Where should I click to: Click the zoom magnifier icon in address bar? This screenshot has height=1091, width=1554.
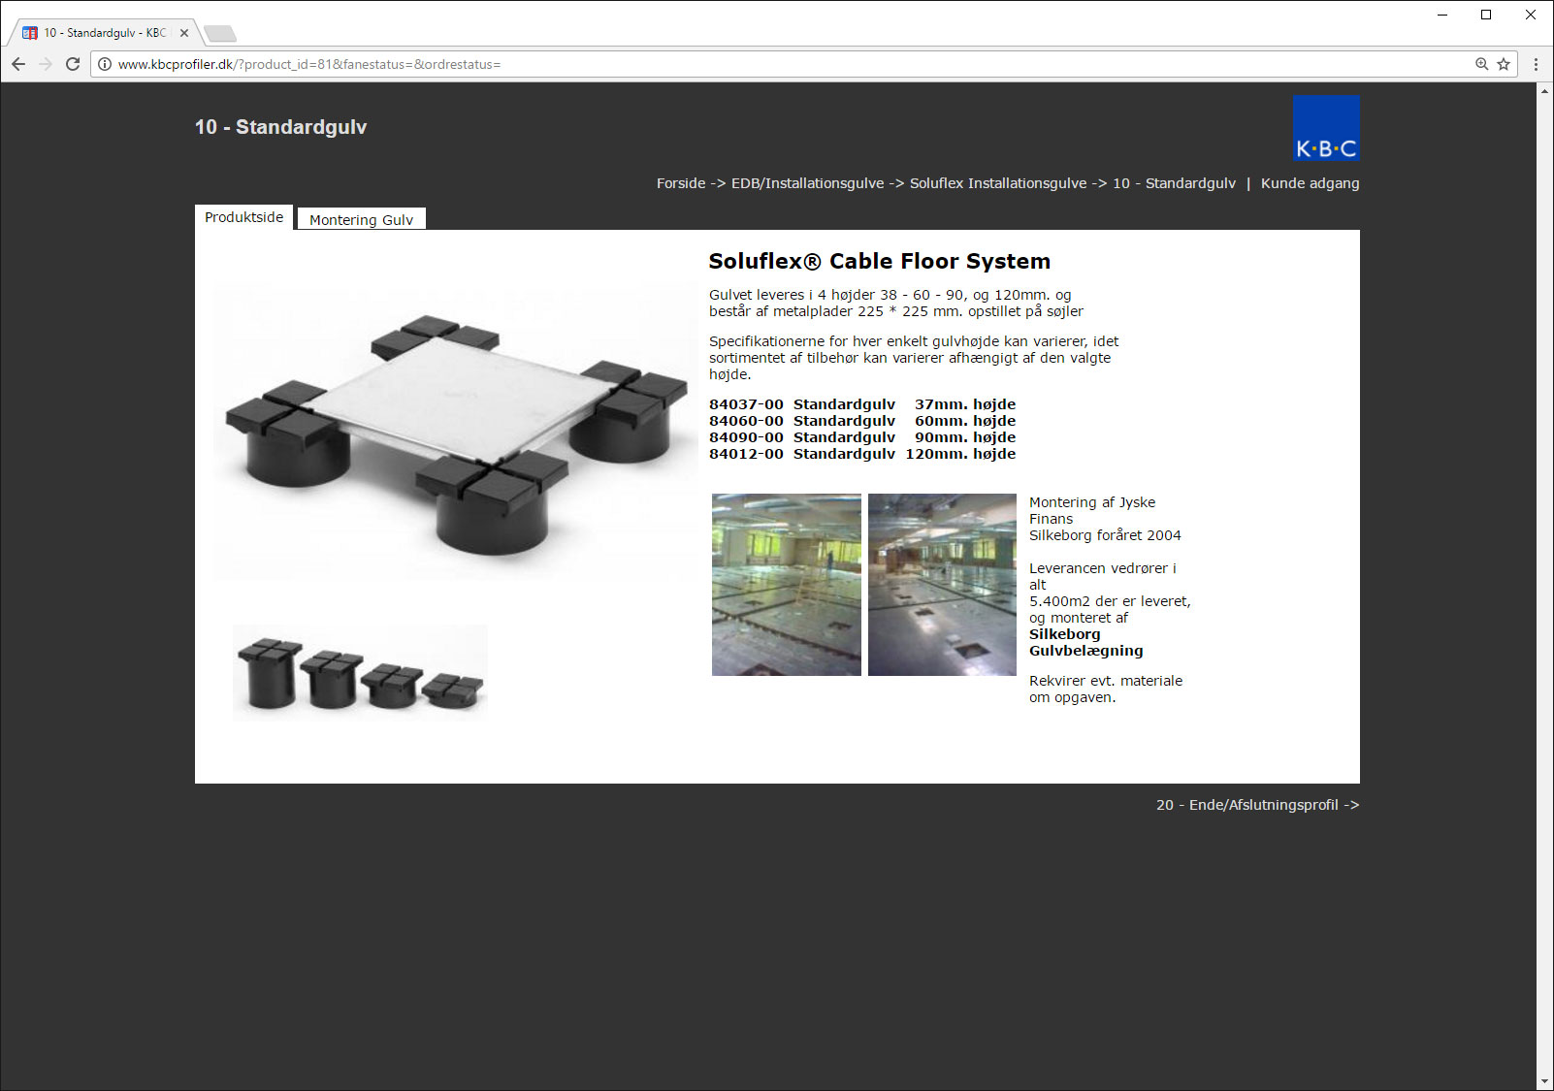click(x=1481, y=64)
